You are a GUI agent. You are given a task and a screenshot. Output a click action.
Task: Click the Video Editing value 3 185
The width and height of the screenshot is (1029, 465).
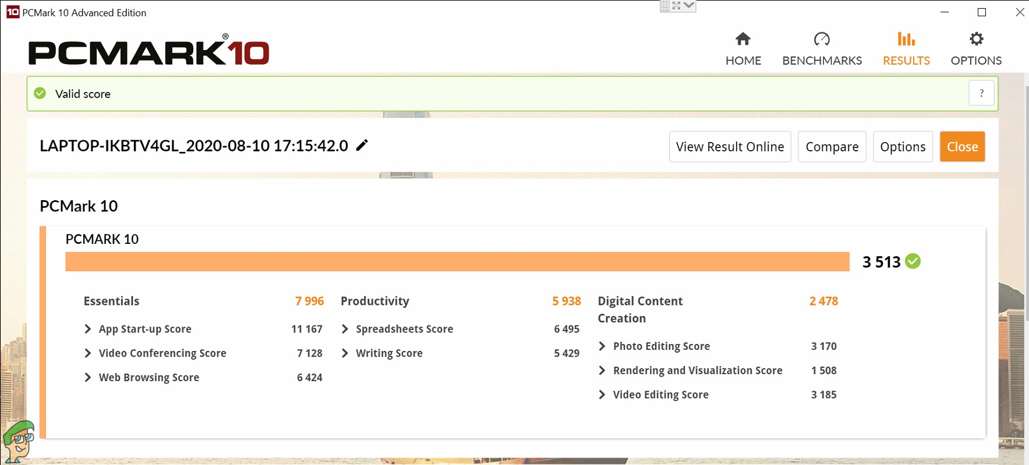[x=823, y=395]
